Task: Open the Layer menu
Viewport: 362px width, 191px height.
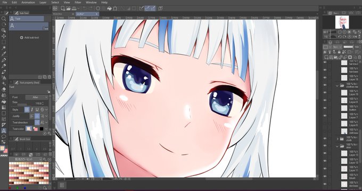Action: click(x=43, y=2)
